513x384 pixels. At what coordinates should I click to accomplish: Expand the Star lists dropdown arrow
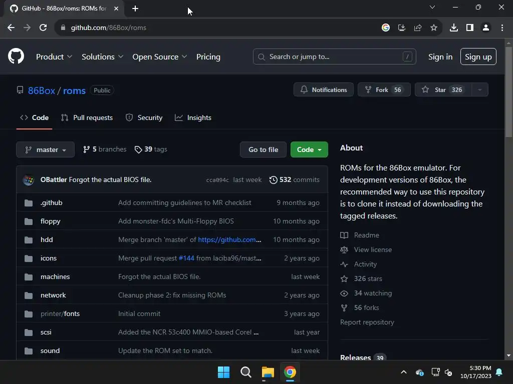click(x=480, y=90)
